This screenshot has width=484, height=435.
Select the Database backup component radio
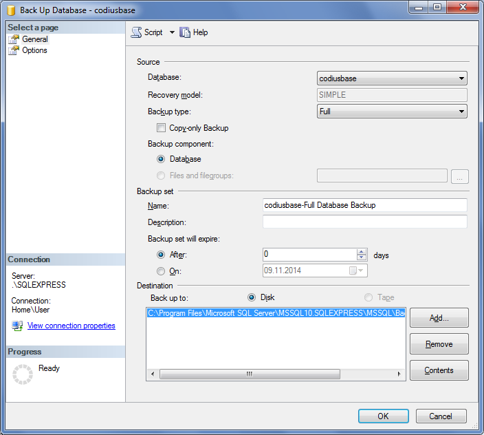[162, 159]
